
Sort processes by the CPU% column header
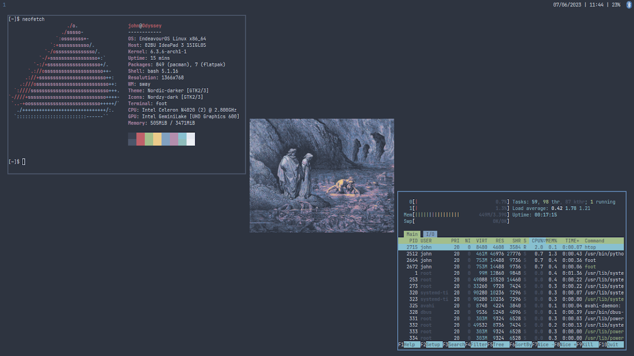pyautogui.click(x=537, y=241)
